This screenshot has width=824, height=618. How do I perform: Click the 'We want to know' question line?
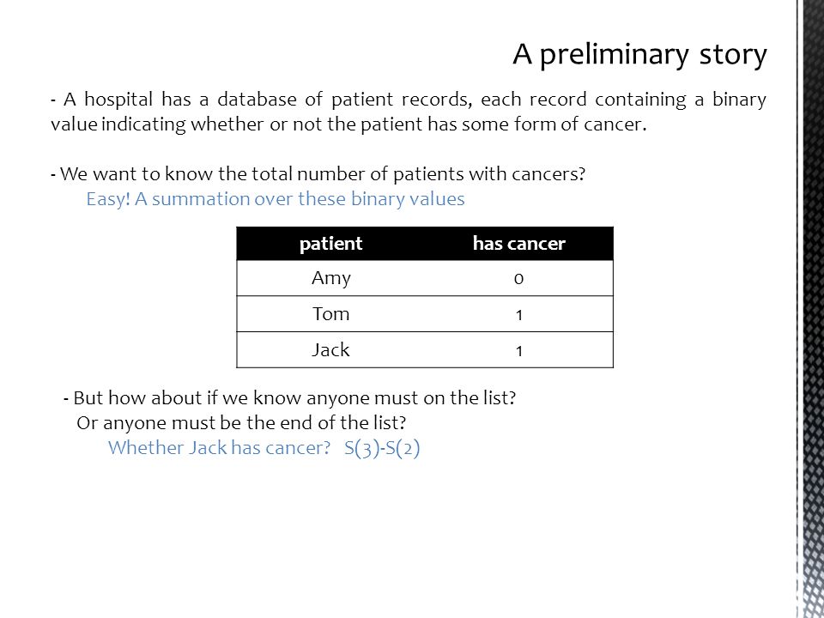click(x=318, y=174)
